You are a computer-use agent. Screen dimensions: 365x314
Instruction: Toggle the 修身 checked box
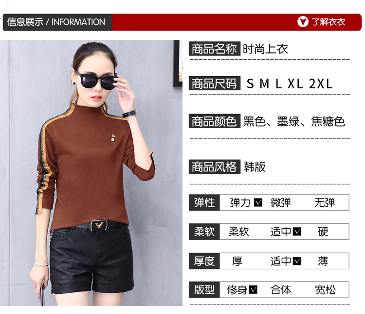coord(253,289)
